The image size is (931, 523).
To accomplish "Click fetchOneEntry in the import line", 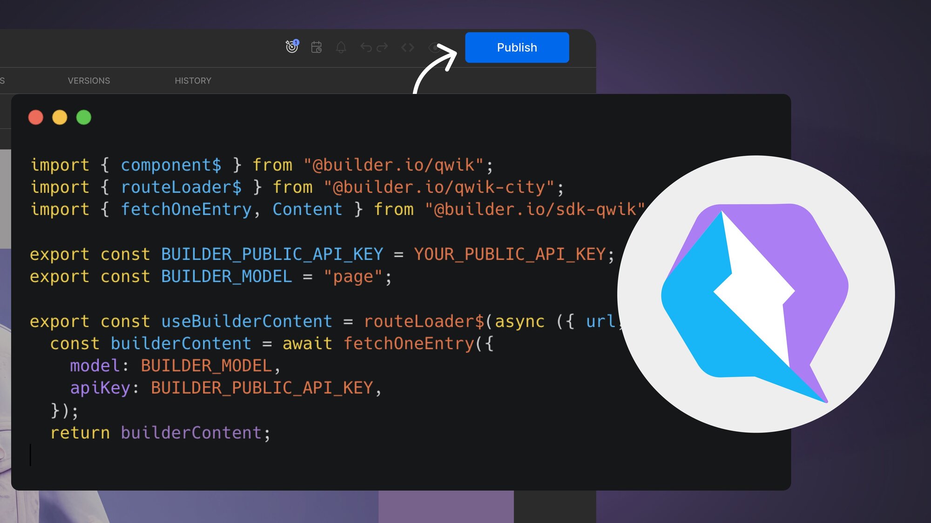I will tap(186, 210).
